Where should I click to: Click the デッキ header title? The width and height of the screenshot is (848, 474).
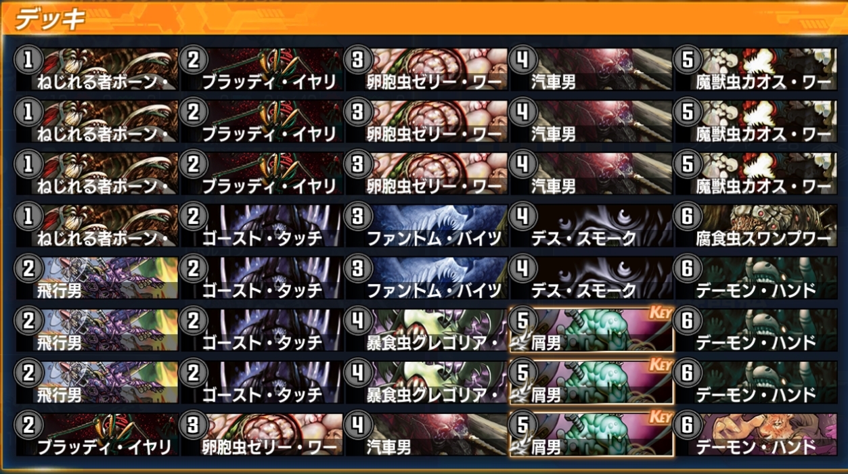pos(51,20)
